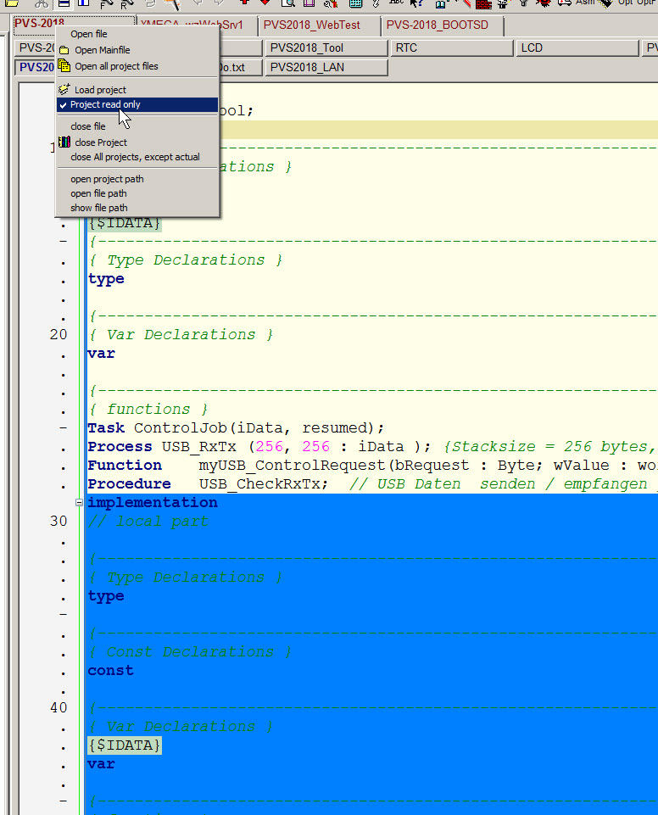Select show file path entry

137,208
